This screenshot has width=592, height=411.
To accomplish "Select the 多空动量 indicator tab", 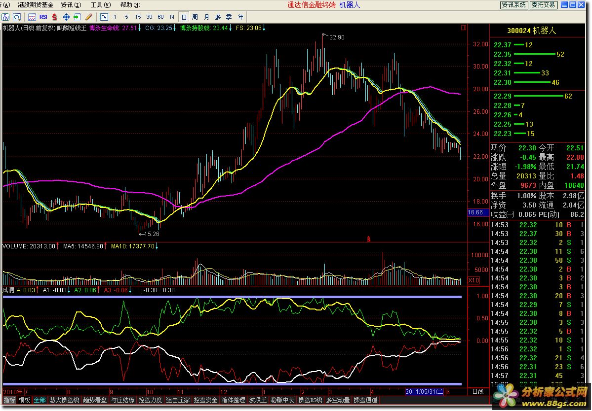I will tap(338, 400).
